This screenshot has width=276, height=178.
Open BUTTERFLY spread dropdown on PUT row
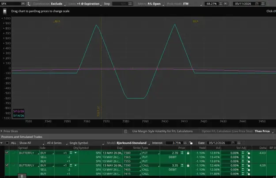pyautogui.click(x=29, y=153)
